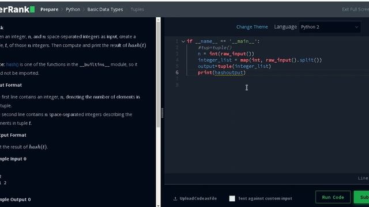Click the Output Format heading

[x=13, y=135]
